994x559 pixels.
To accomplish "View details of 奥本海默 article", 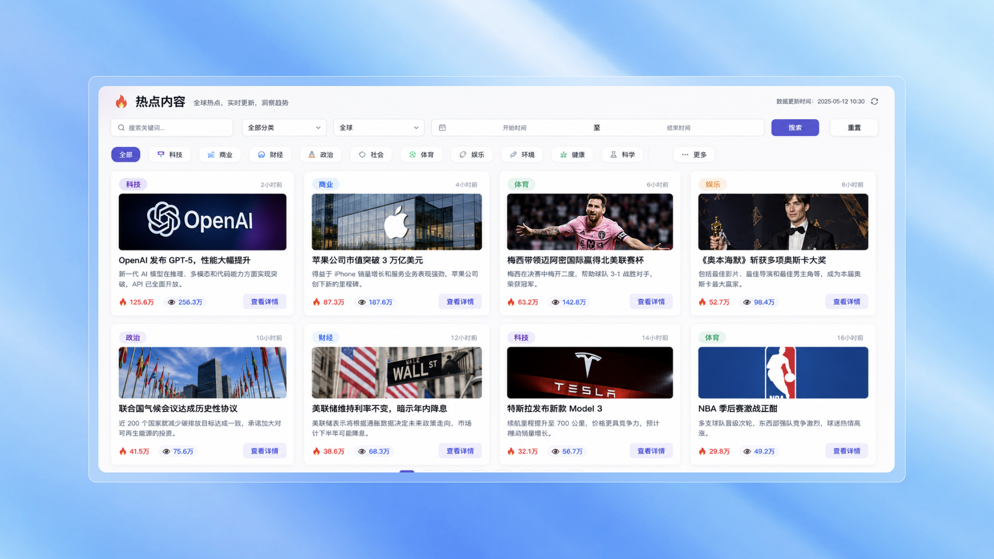I will (847, 301).
